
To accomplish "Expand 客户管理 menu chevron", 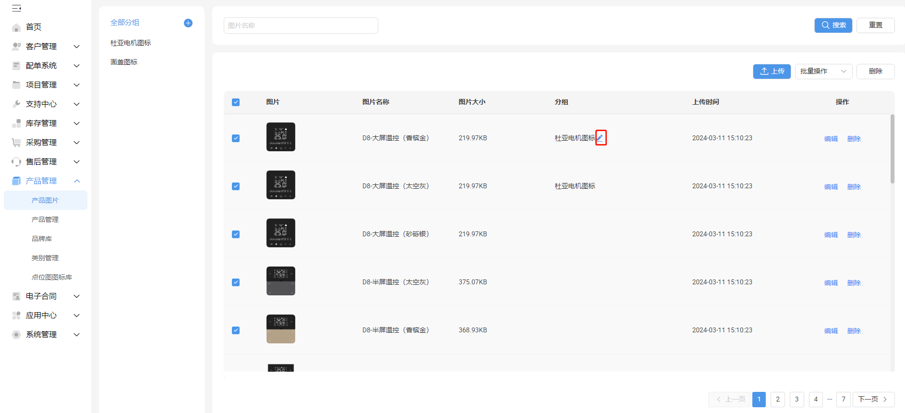I will click(x=76, y=47).
